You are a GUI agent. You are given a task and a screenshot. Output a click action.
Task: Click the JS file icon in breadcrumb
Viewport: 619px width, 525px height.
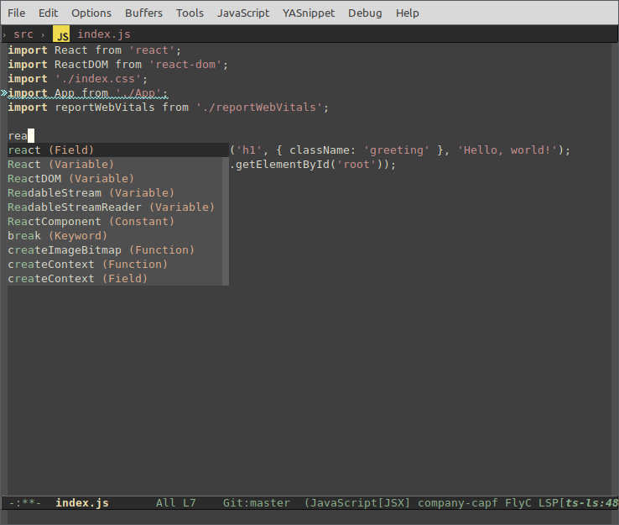(61, 34)
